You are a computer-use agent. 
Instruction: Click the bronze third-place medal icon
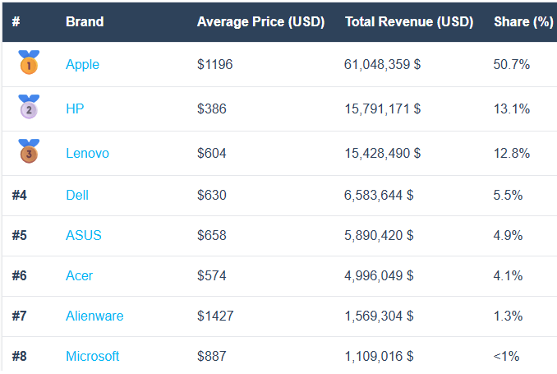(x=29, y=151)
